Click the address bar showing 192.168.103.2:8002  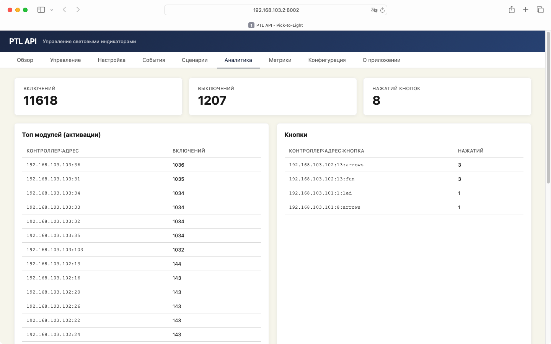click(275, 10)
